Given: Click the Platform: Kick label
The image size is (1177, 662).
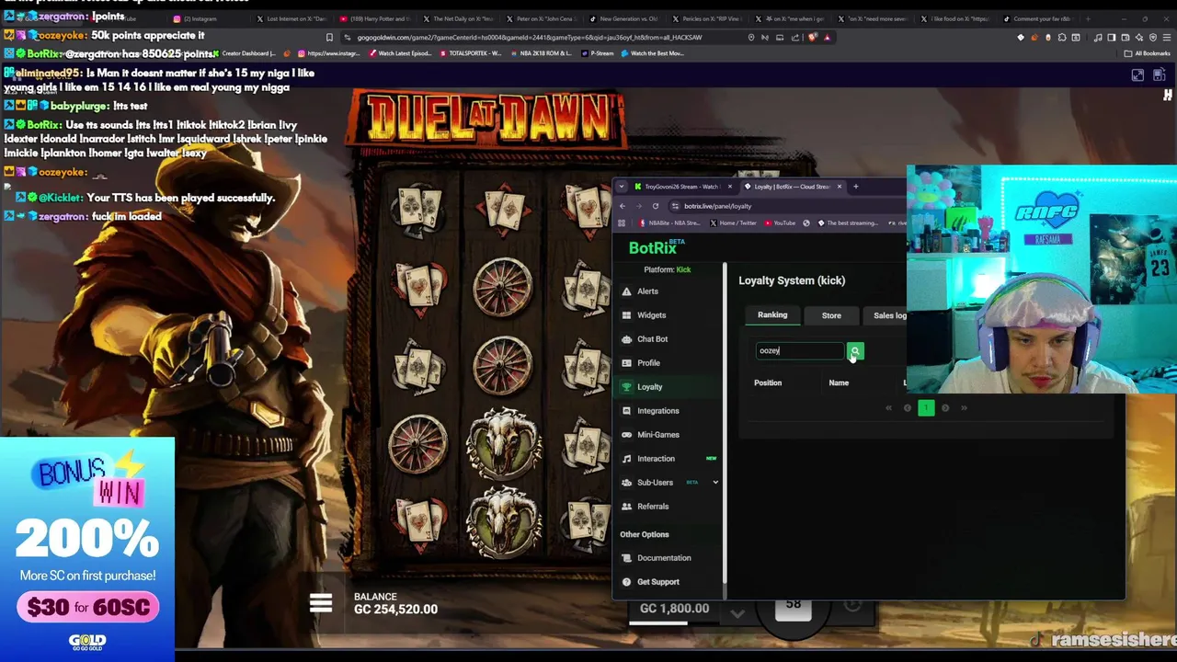Looking at the screenshot, I should pyautogui.click(x=668, y=269).
